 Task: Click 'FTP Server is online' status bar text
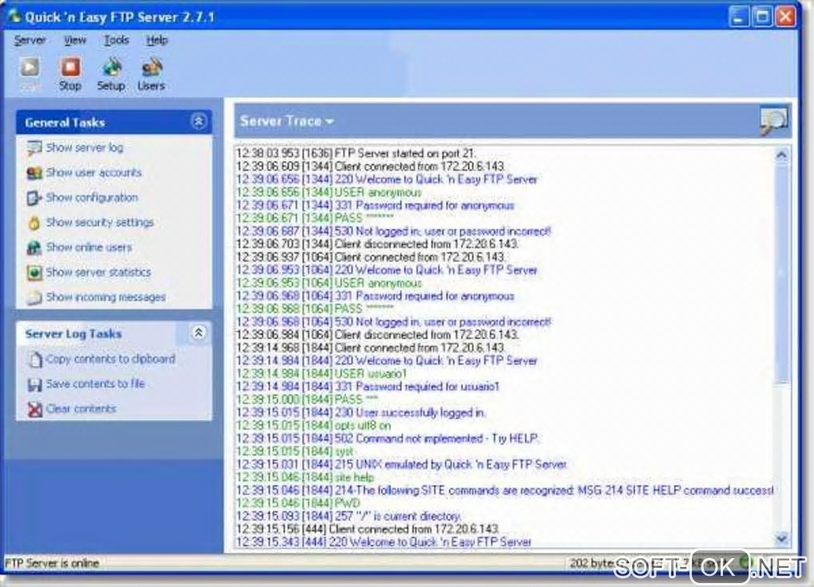[52, 562]
